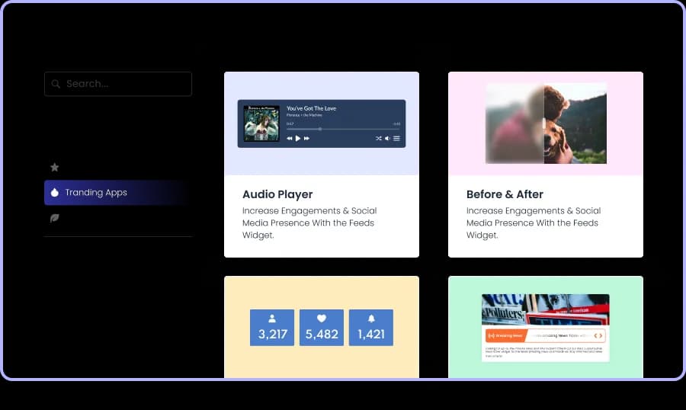Screen dimensions: 686x410
Task: Toggle shuffle in the audio player
Action: (378, 138)
